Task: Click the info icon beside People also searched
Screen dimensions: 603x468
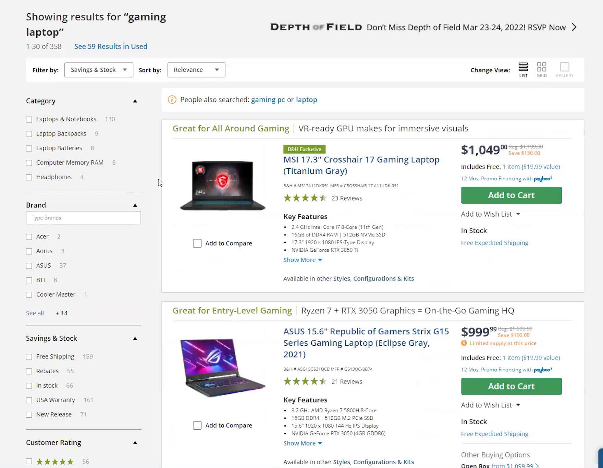Action: 172,100
